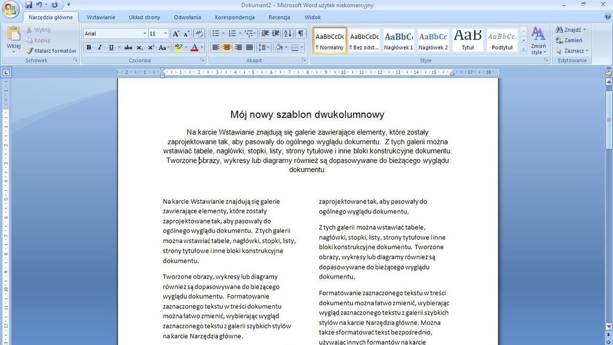This screenshot has width=613, height=345.
Task: Open the Recenzja ribbon tab
Action: (x=279, y=16)
